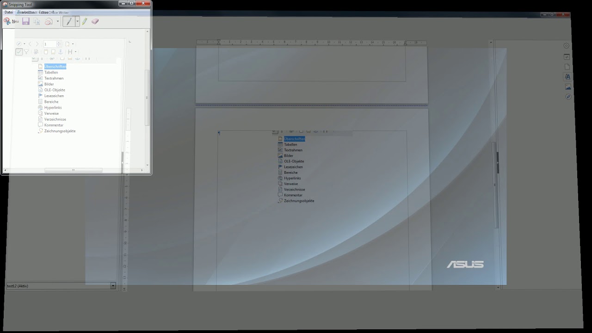
Task: Click Textrahmen in the Snipping Tool capture
Action: [x=54, y=78]
